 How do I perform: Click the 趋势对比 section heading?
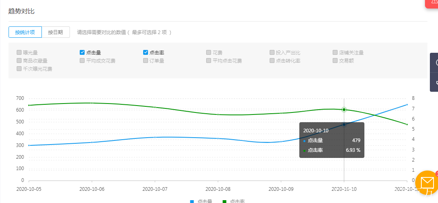pos(22,11)
